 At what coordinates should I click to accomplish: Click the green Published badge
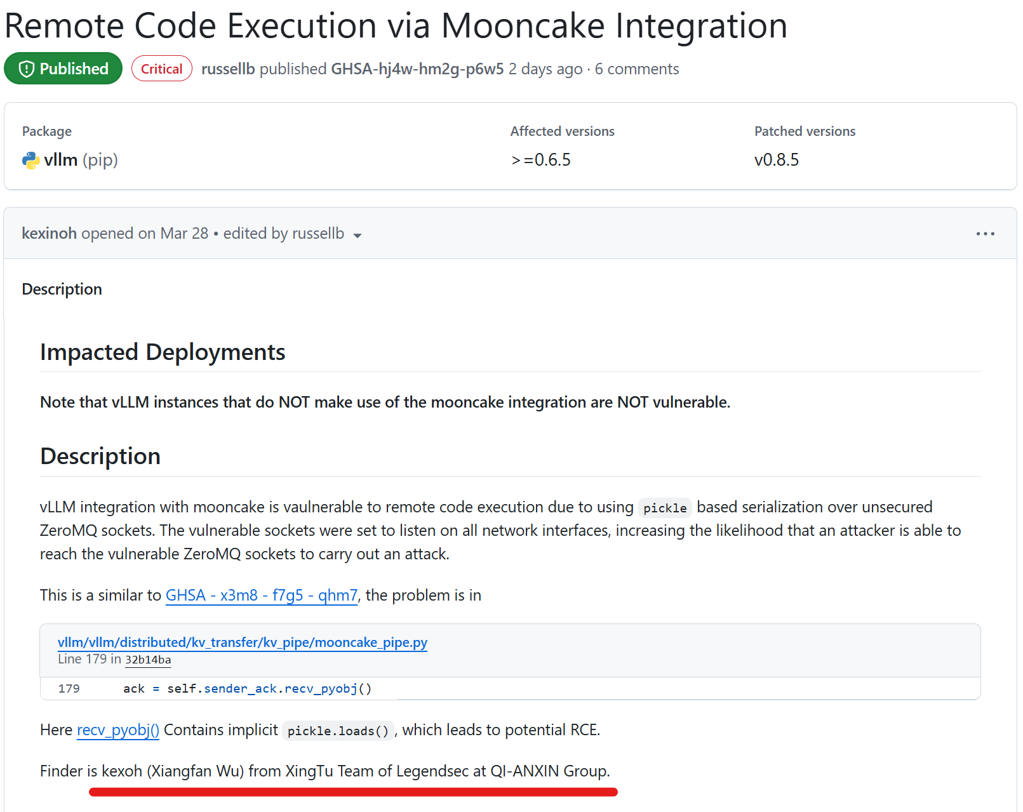pyautogui.click(x=63, y=69)
